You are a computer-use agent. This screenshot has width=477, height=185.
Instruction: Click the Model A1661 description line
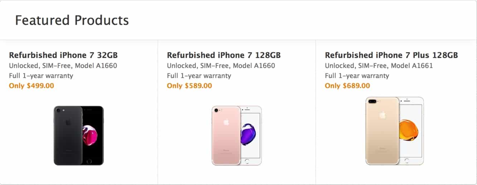(x=379, y=66)
